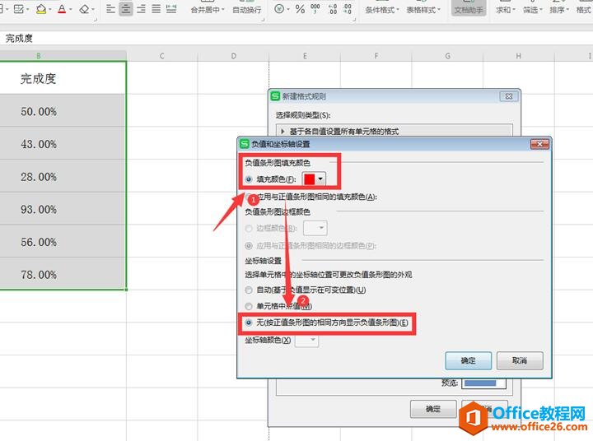Decrease decimal places
593x441 pixels.
(x=348, y=9)
